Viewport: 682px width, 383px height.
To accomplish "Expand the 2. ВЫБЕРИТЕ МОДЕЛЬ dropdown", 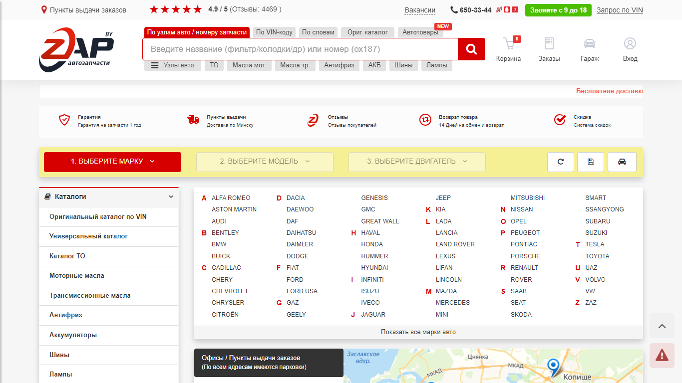I will coord(265,162).
